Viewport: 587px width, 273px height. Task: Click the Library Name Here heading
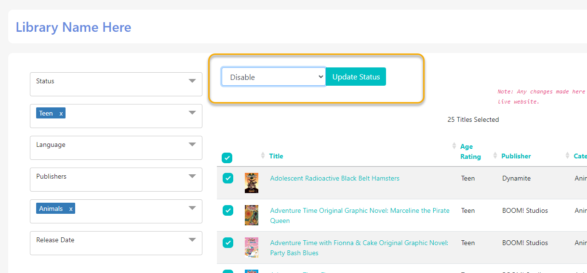click(73, 27)
